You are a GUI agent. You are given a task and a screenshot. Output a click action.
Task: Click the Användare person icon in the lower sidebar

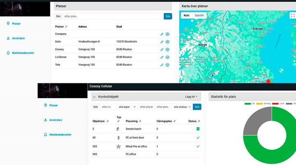45,120
